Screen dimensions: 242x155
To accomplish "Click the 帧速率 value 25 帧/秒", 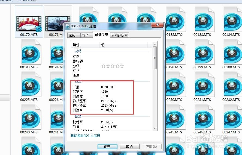I will (108, 110).
